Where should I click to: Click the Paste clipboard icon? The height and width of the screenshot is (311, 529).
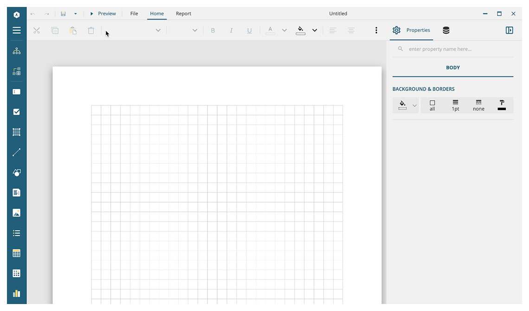(73, 30)
